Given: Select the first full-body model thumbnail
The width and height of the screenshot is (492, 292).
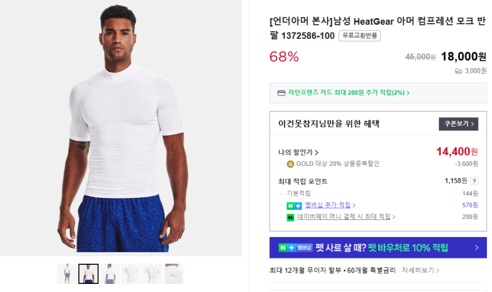Looking at the screenshot, I should tap(66, 274).
